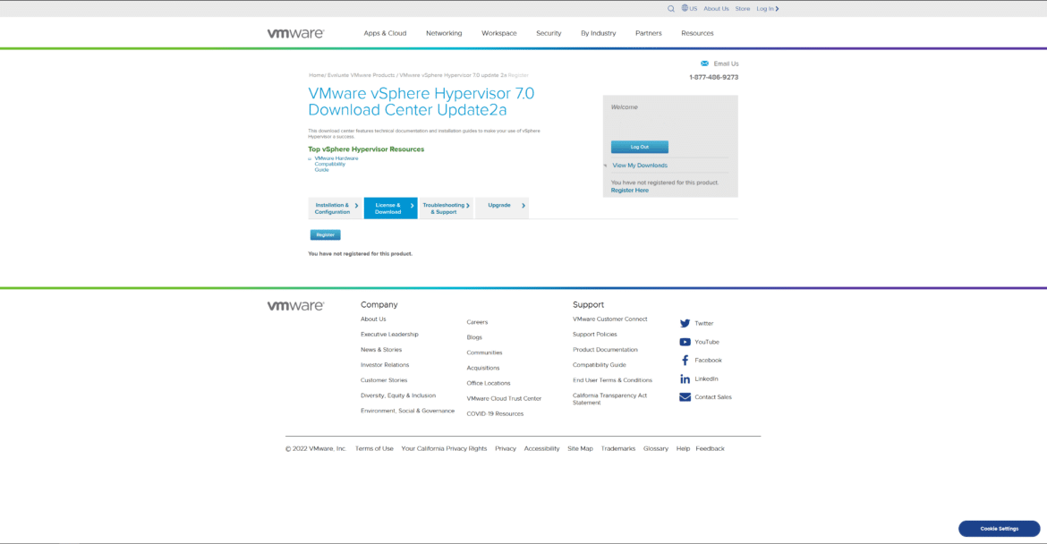Open the Communities link
Image resolution: width=1047 pixels, height=544 pixels.
click(484, 353)
